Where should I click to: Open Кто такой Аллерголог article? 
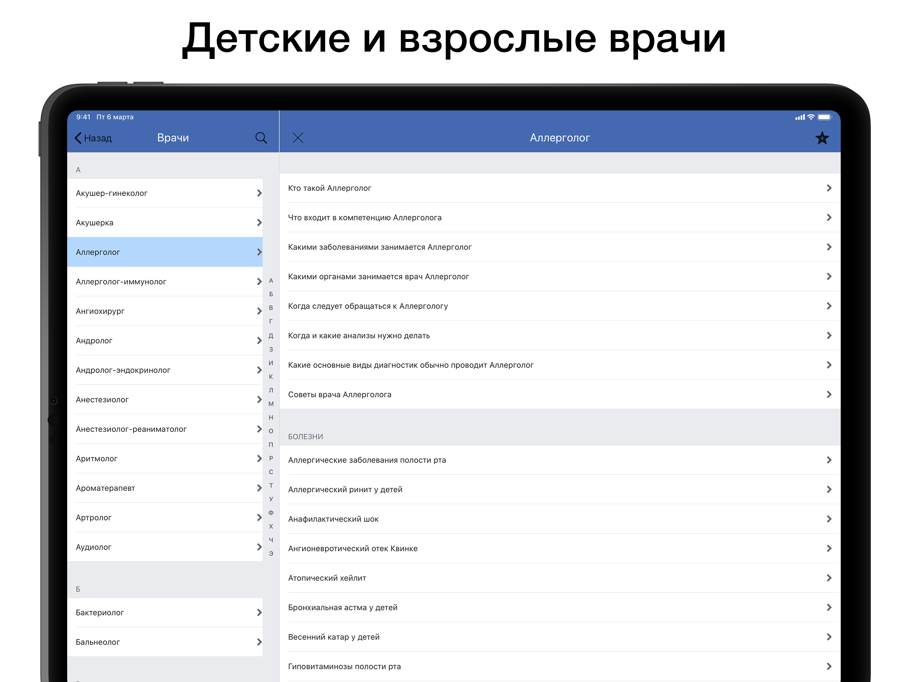click(560, 188)
